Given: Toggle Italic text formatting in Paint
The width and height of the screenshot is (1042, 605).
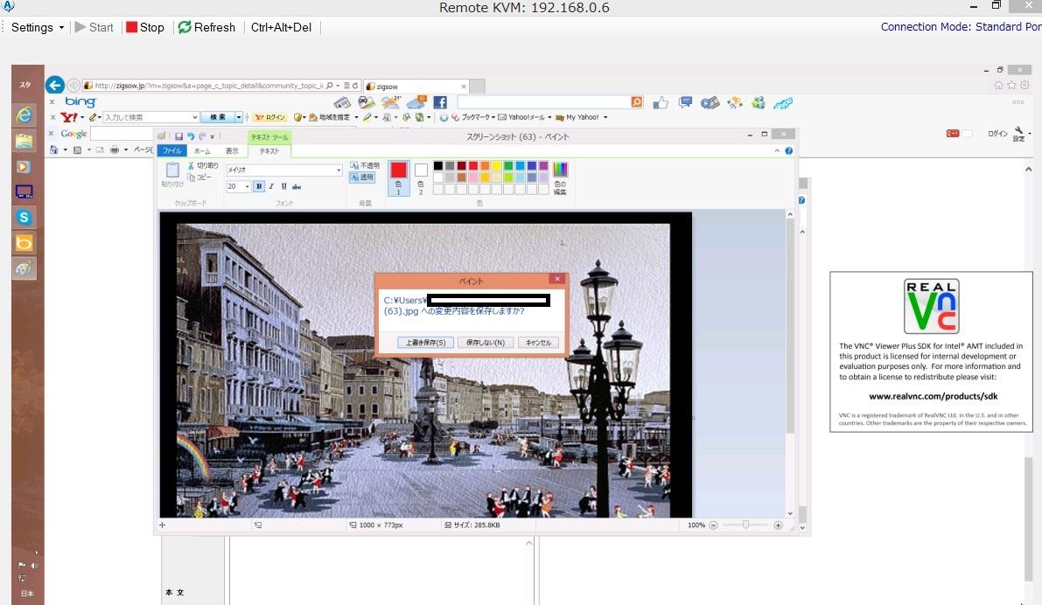Looking at the screenshot, I should tap(271, 186).
